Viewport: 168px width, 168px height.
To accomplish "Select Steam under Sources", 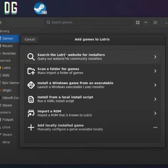I will tap(9, 105).
